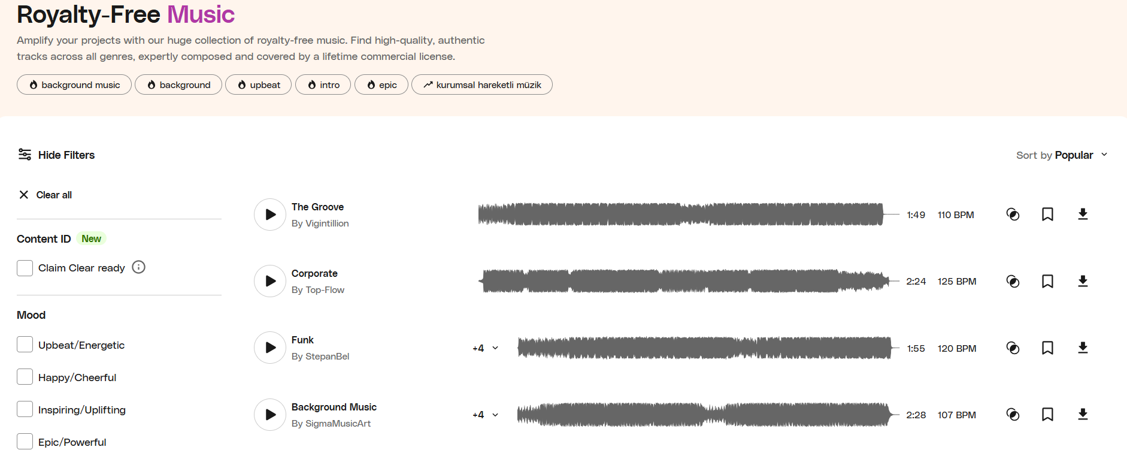
Task: Select the Epic/Powerful mood checkbox
Action: coord(25,441)
